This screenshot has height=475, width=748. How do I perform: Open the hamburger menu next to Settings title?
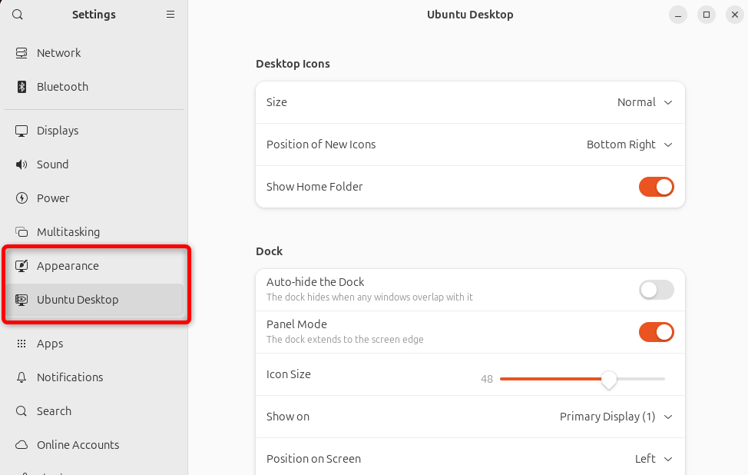click(170, 15)
